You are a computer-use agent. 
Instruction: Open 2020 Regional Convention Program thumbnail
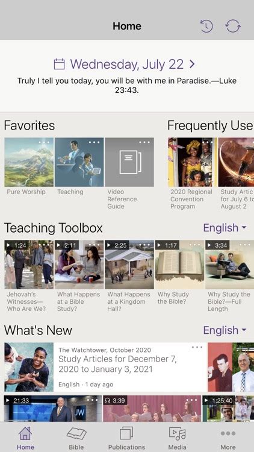193,162
